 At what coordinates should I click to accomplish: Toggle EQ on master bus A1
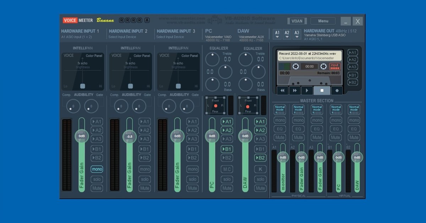pyautogui.click(x=280, y=129)
